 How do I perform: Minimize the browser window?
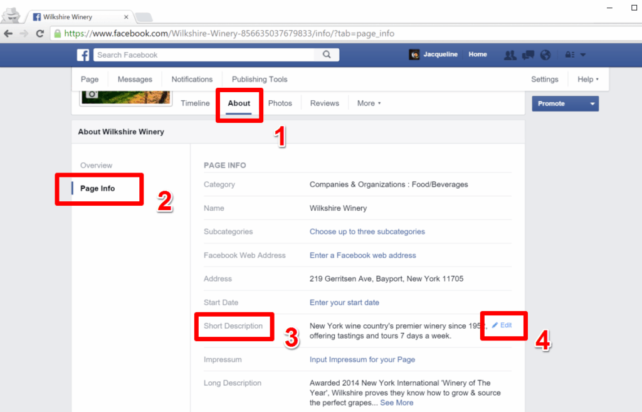point(609,8)
